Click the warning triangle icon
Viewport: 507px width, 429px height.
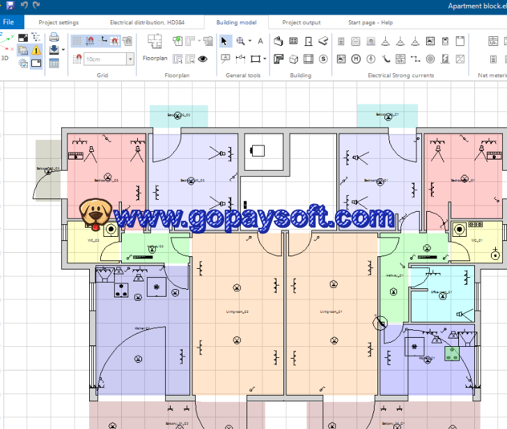pos(36,50)
